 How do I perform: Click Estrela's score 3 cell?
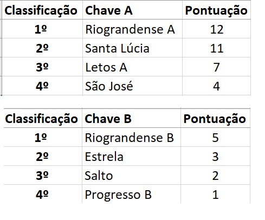[x=215, y=156]
